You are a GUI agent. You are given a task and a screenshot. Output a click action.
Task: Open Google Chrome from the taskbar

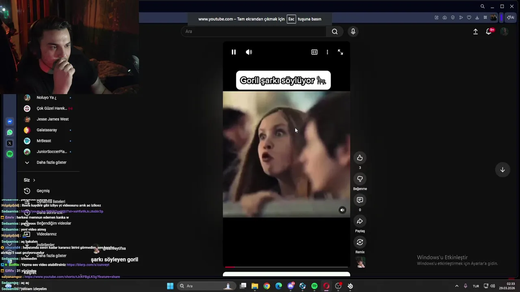266,286
